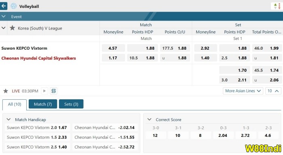This screenshot has width=283, height=155.
Task: Favorite the Korea (South) V League star
Action: 12,28
